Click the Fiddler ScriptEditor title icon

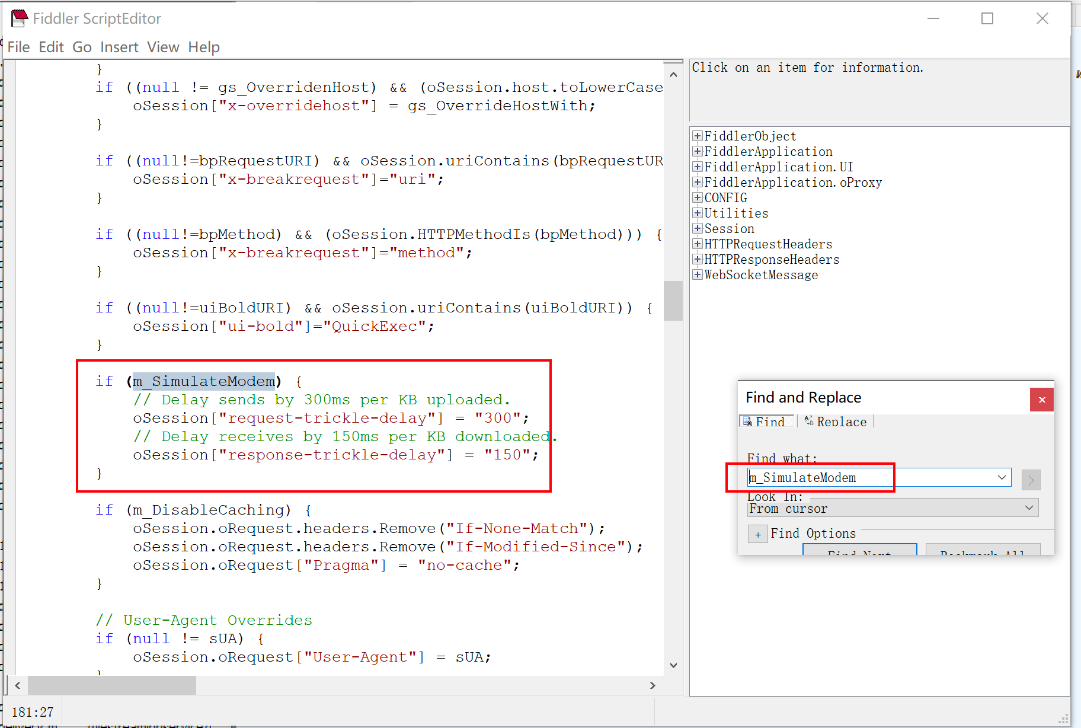19,18
